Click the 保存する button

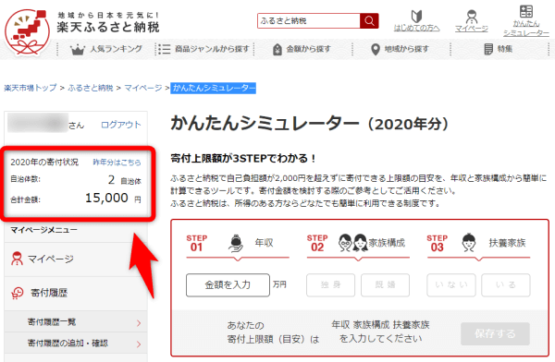(x=495, y=333)
